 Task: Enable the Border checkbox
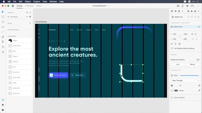click(172, 91)
